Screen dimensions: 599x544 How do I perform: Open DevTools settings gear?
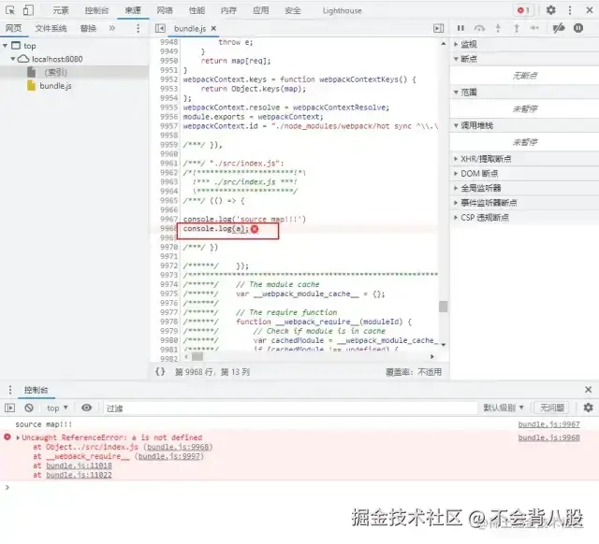point(550,10)
